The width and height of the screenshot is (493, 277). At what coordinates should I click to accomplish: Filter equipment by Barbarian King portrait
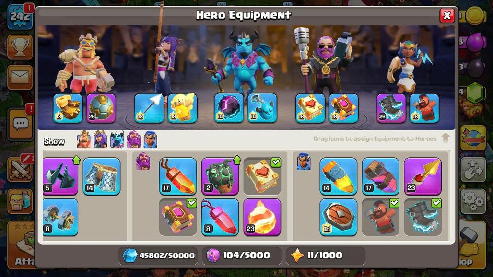point(83,139)
